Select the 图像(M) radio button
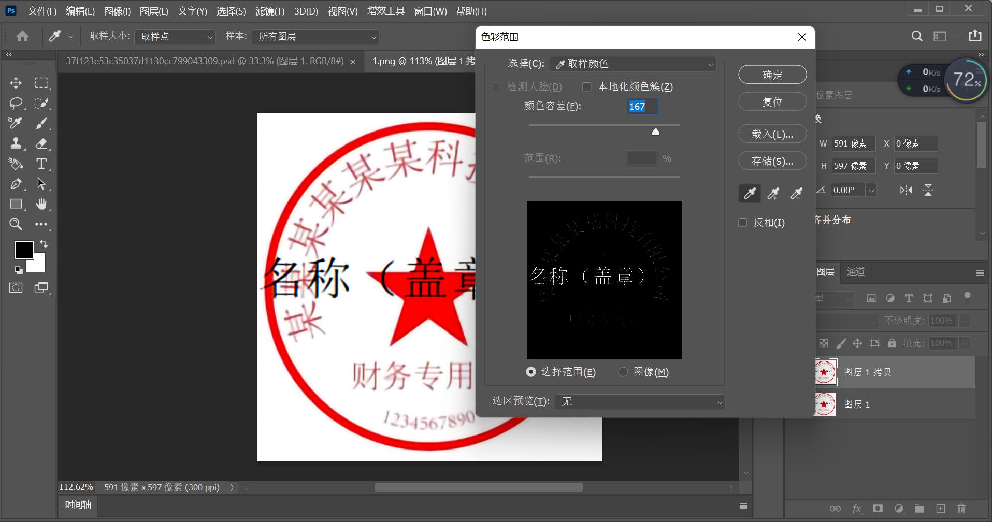 (x=624, y=372)
